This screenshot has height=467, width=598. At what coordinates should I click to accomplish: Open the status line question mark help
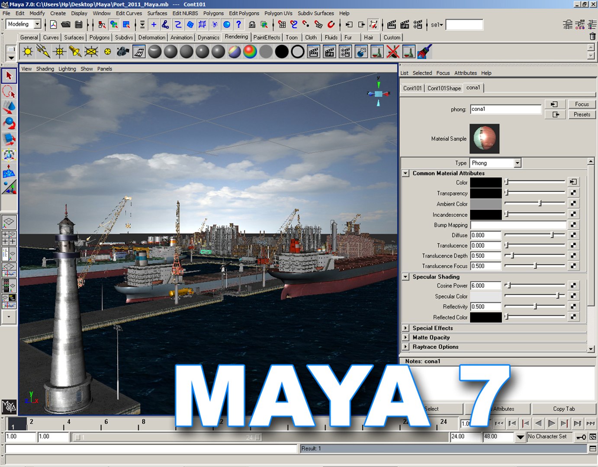point(238,25)
